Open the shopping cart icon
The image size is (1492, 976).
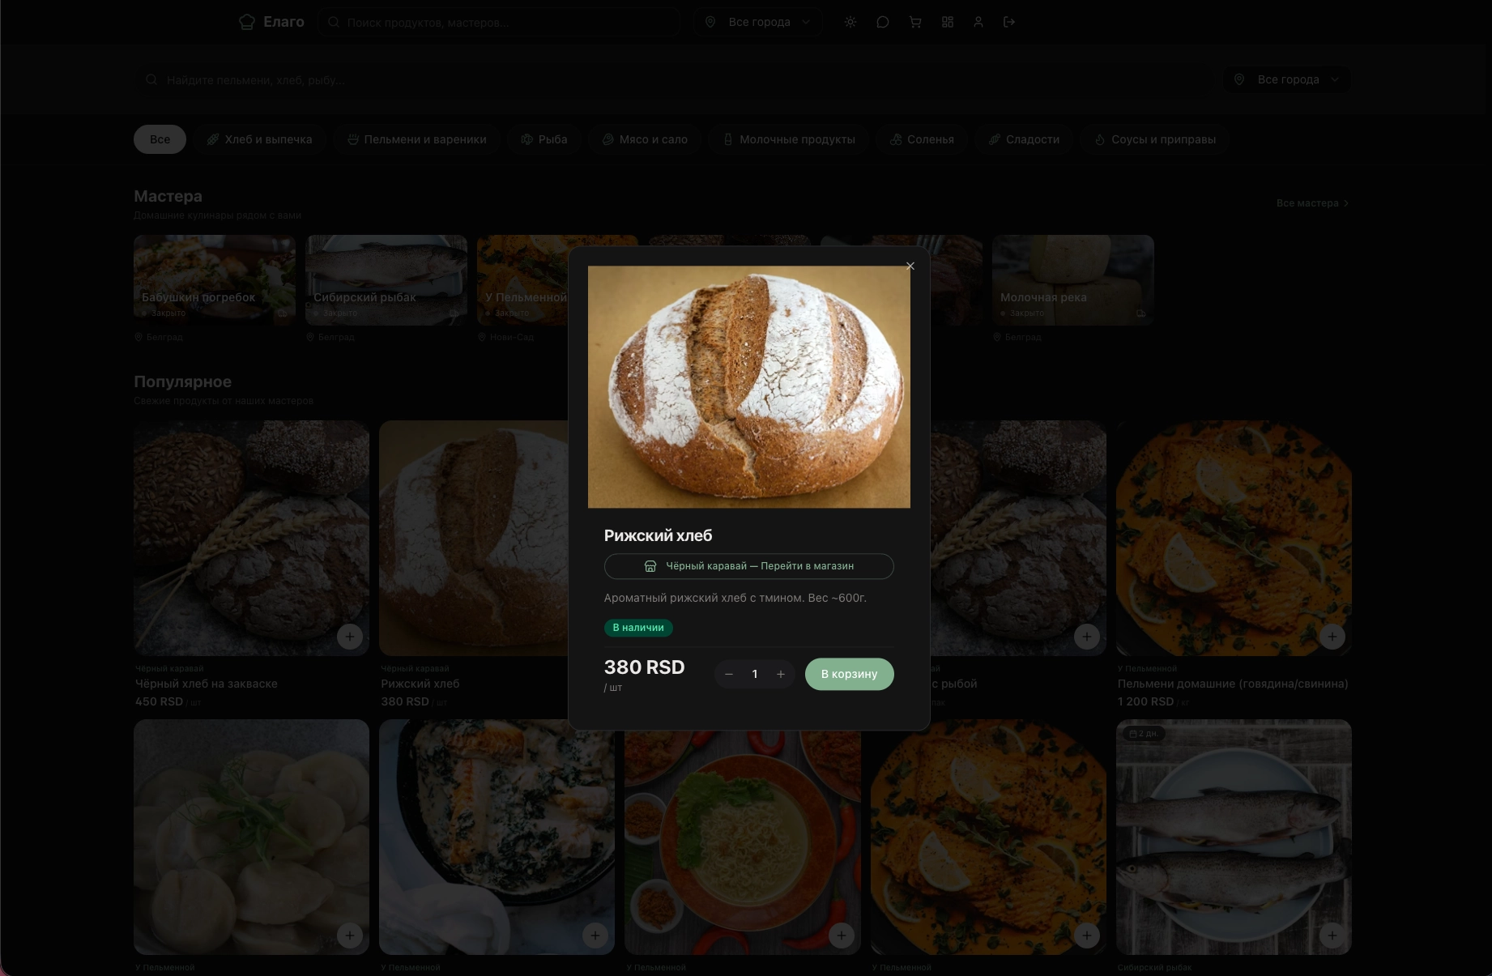915,22
